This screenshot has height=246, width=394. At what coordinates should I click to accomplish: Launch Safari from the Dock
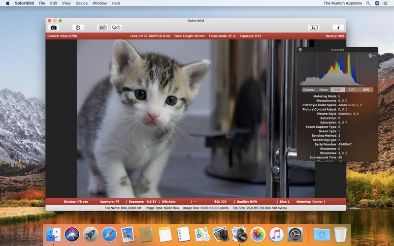109,234
